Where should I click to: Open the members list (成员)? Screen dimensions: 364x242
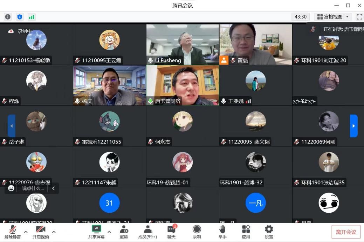coord(147,232)
